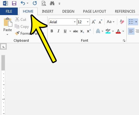This screenshot has width=139, height=115.
Task: Open bullet library dropdown arrow
Action: coord(136,22)
